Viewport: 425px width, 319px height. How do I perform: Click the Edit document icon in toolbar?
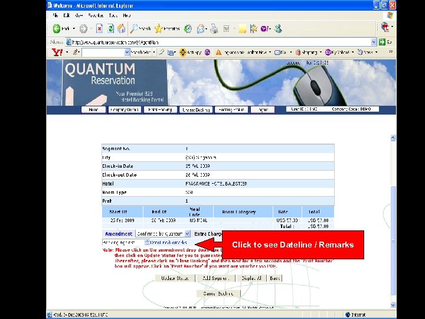[226, 28]
